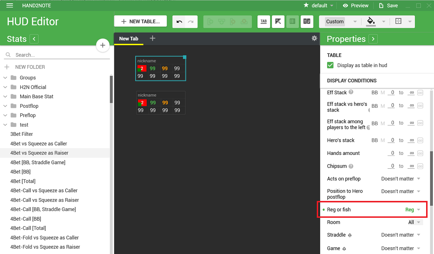The height and width of the screenshot is (254, 434).
Task: Open the Acts on preflop dropdown
Action: click(401, 179)
